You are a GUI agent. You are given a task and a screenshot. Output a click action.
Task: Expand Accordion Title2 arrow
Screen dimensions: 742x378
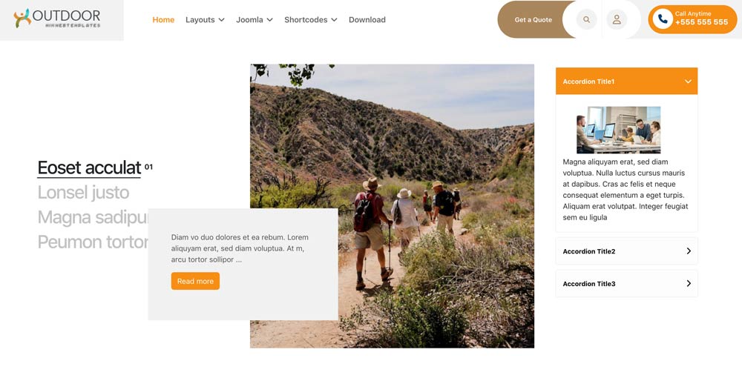click(x=689, y=251)
